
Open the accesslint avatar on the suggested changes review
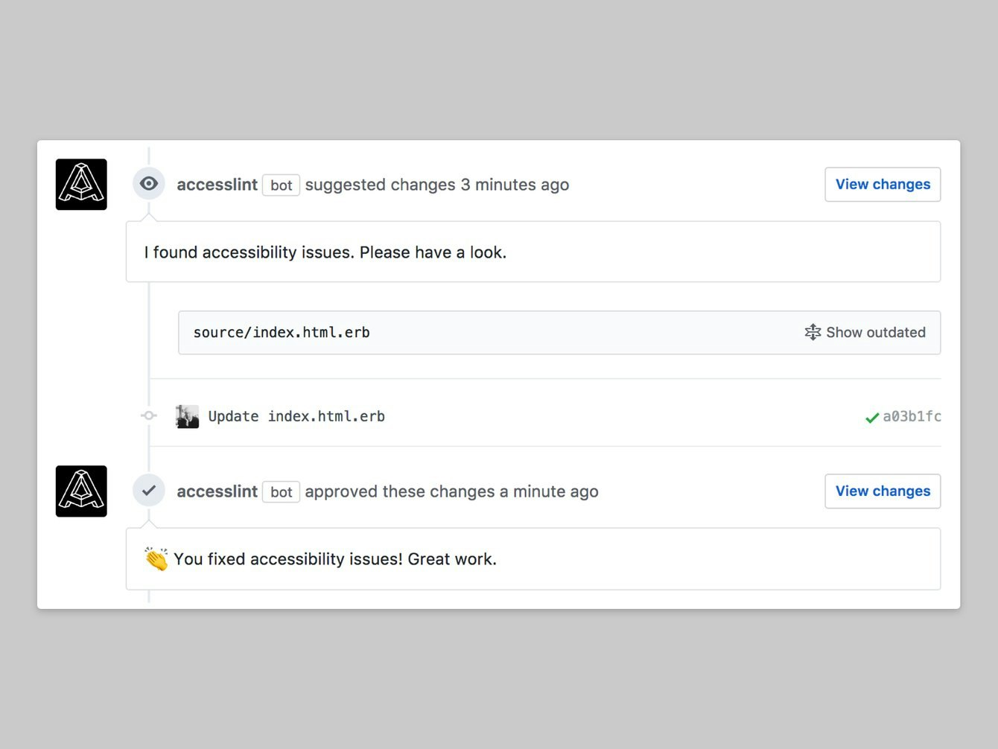[80, 184]
